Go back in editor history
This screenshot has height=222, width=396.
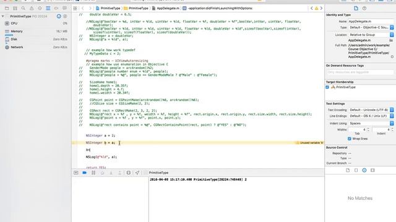[82, 8]
